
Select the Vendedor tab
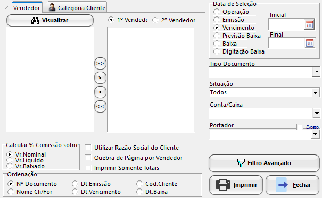[x=27, y=8]
